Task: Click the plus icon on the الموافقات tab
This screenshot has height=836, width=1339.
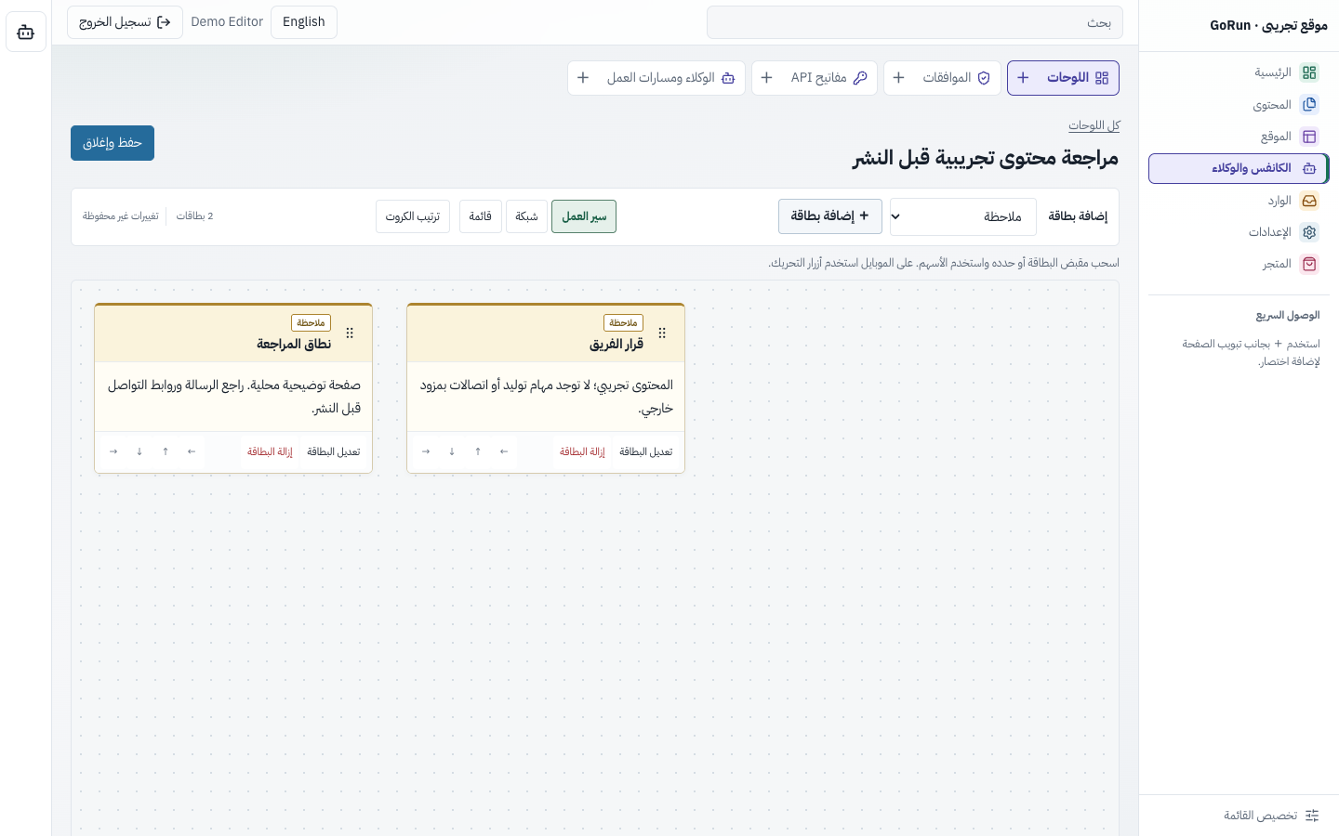Action: click(x=898, y=78)
